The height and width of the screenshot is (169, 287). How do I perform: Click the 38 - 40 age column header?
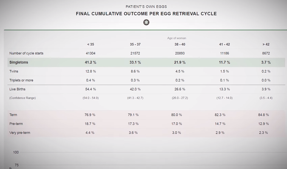pos(180,44)
